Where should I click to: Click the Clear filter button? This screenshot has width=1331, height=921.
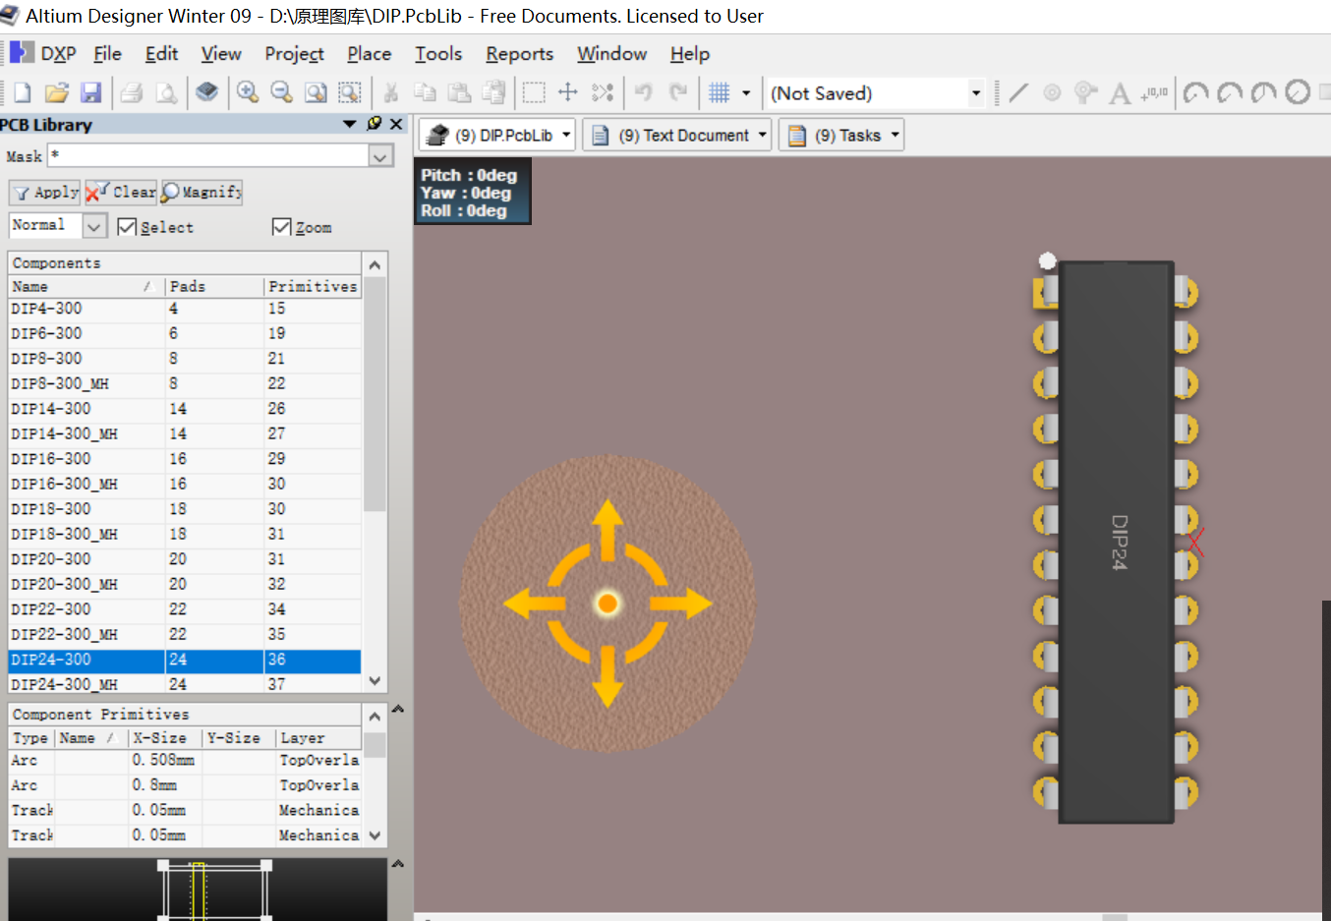(x=121, y=192)
